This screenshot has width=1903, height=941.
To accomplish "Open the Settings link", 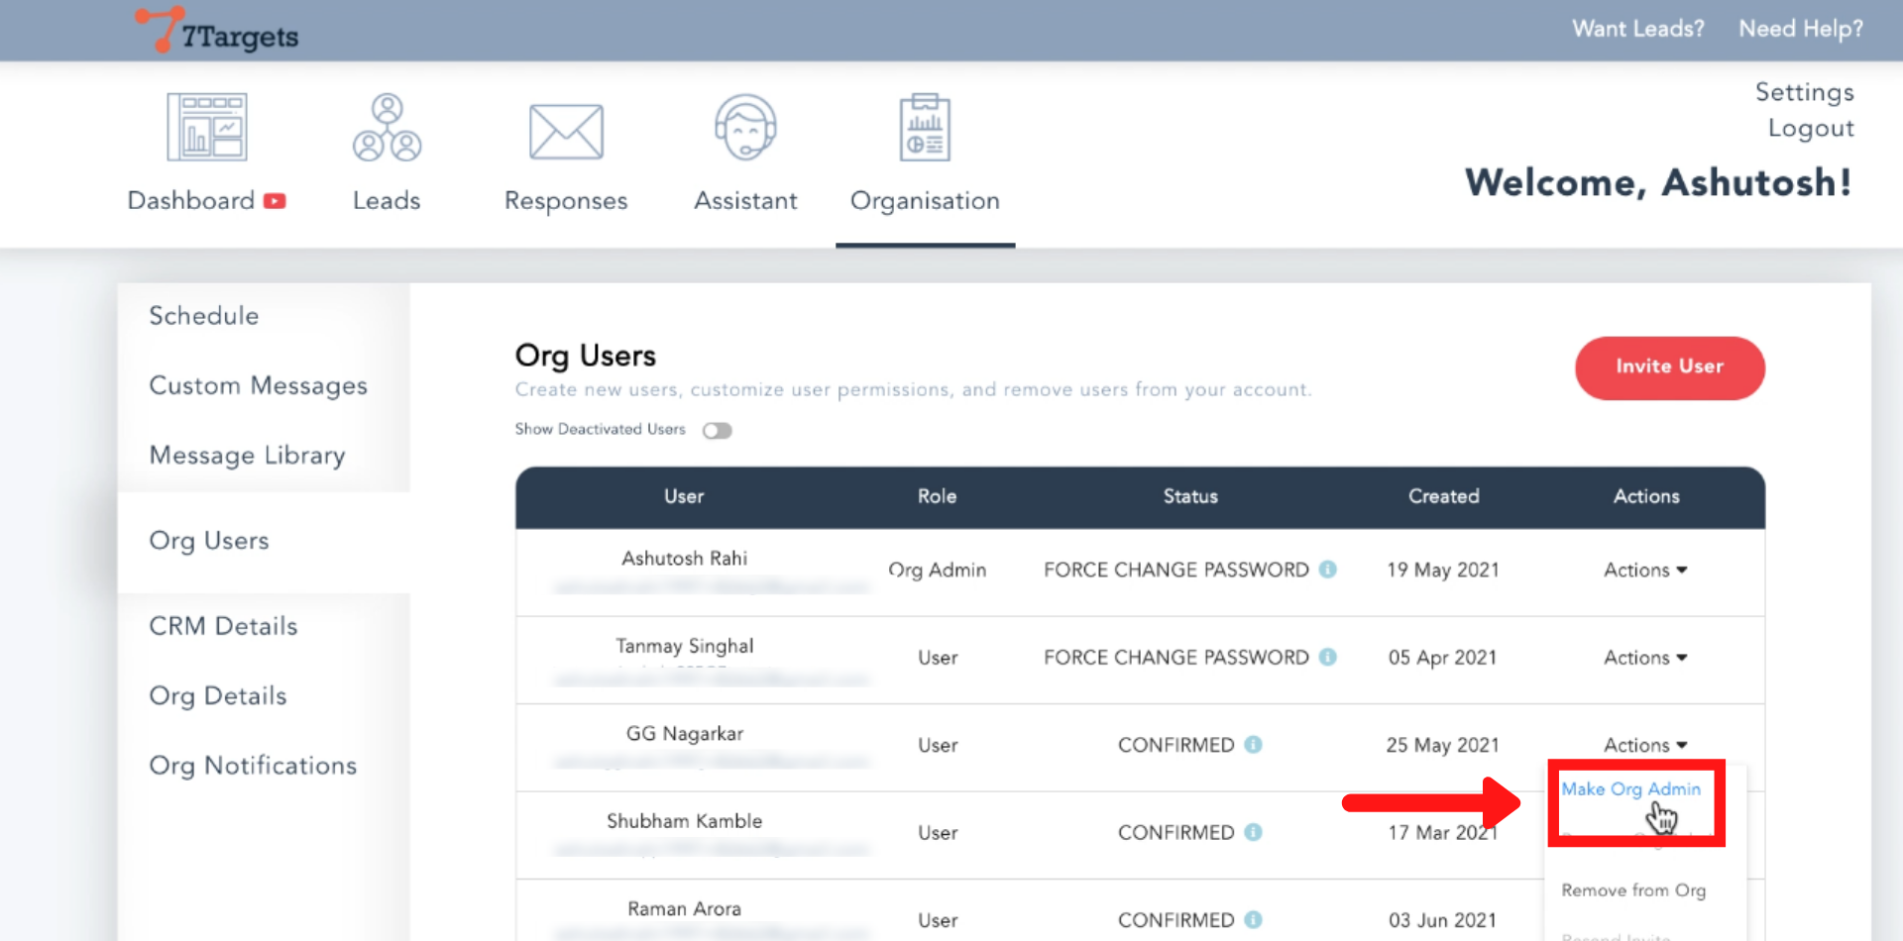I will [1804, 92].
